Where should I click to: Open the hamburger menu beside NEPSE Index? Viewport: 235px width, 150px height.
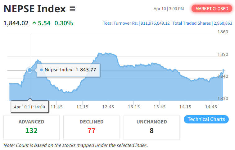(72, 9)
